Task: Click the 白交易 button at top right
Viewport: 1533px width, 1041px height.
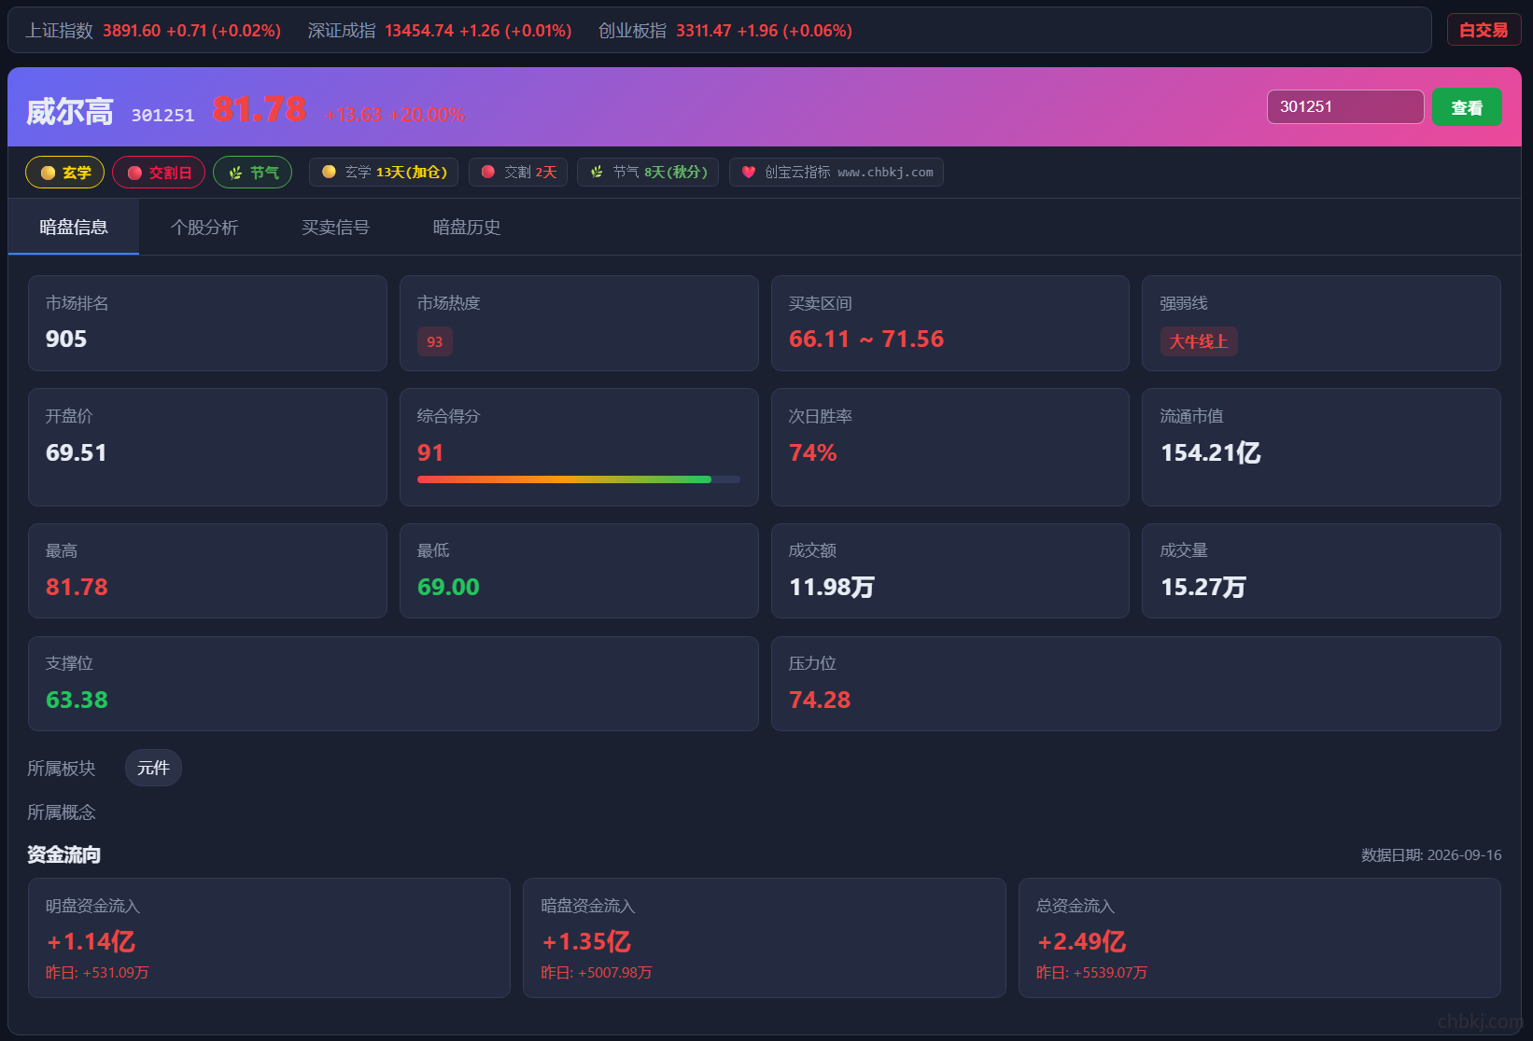Action: pos(1484,30)
